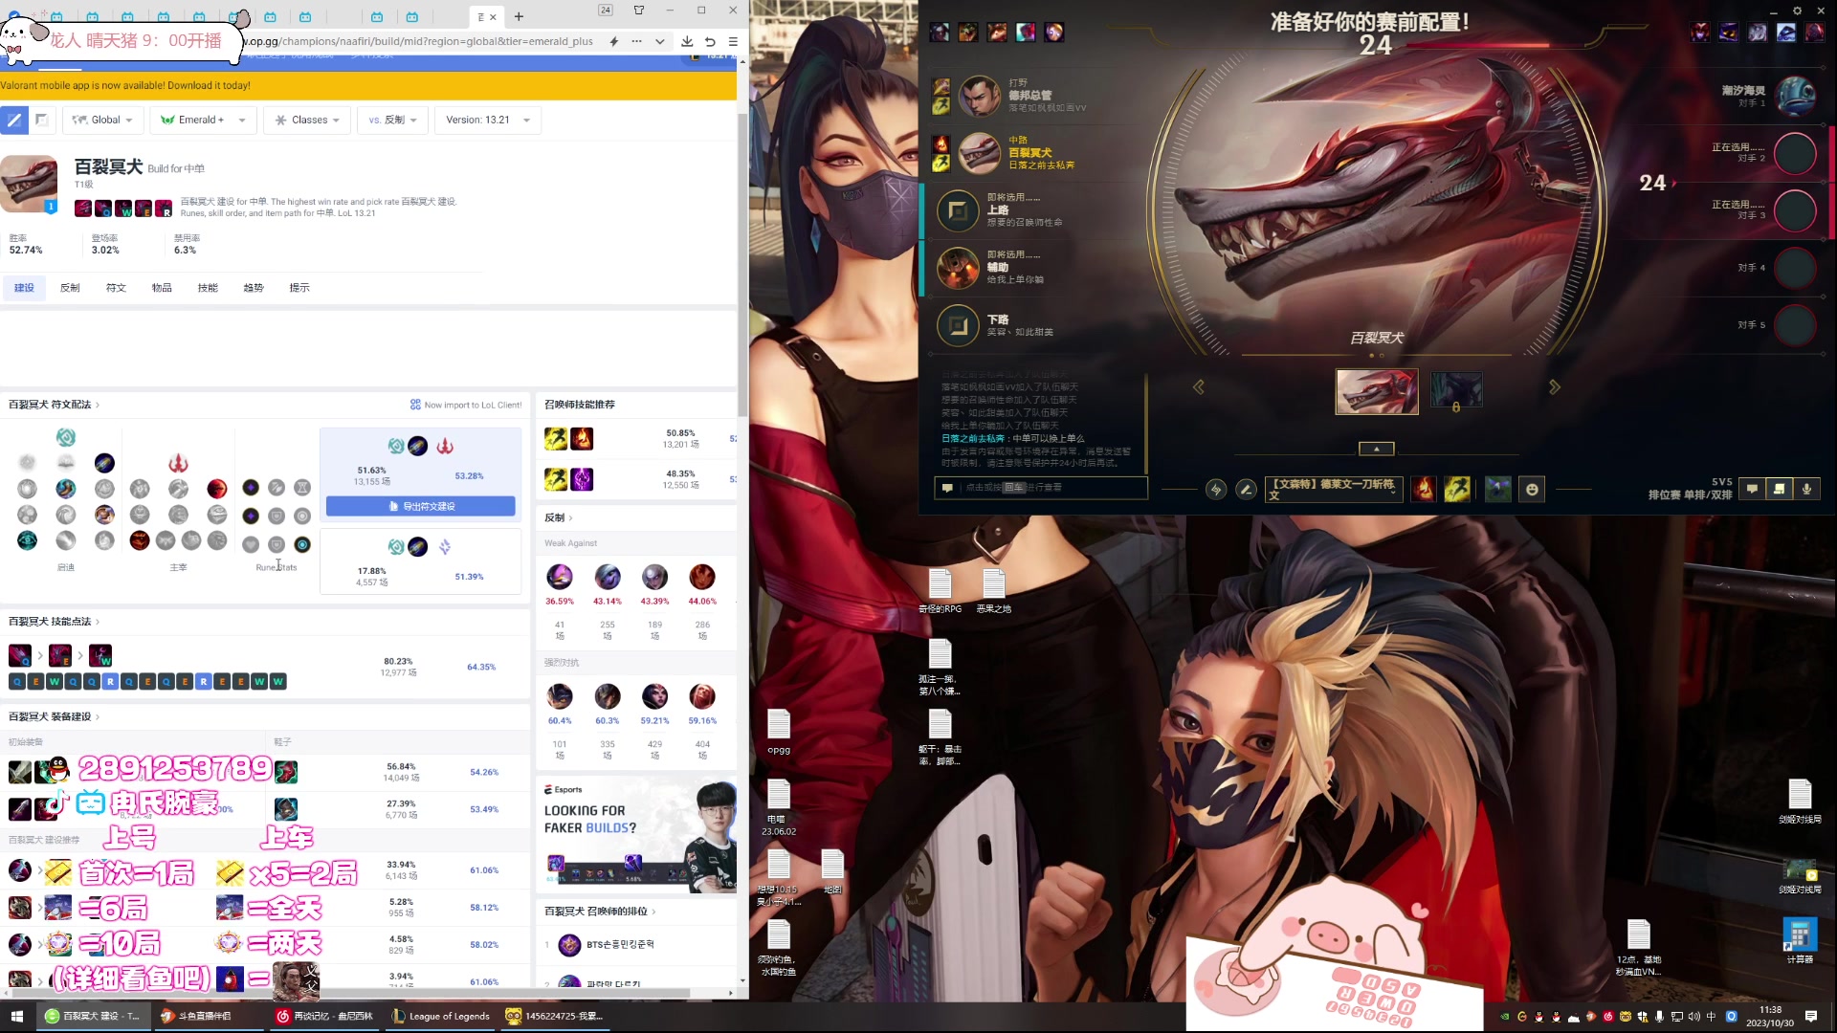The height and width of the screenshot is (1033, 1837).
Task: Switch to the 物品 tab
Action: tap(162, 288)
